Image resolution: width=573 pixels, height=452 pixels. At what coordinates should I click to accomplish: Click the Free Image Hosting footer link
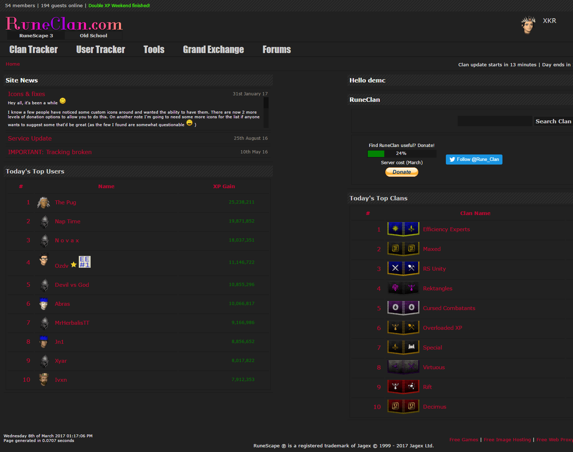(x=507, y=439)
